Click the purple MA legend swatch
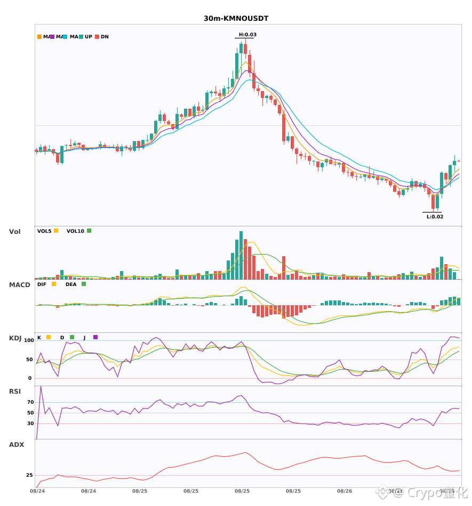Viewport: 472px width, 506px height. [52, 37]
